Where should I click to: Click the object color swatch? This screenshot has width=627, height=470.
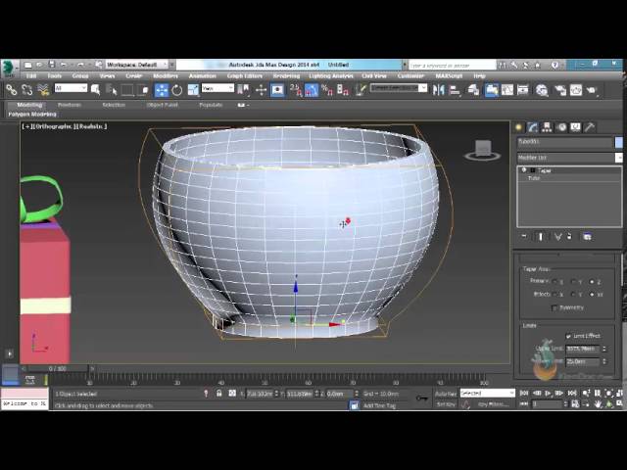click(x=619, y=142)
